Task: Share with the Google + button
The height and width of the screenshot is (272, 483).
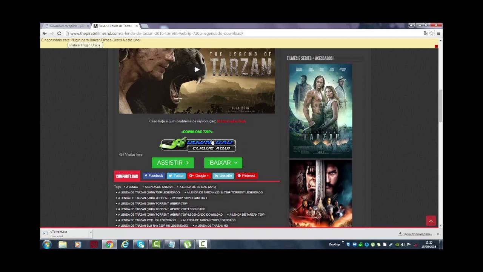Action: click(199, 176)
